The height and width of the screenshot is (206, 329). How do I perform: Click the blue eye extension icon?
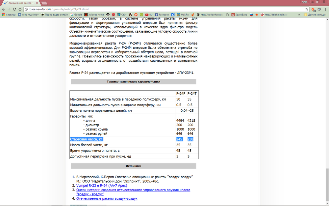coord(319,9)
